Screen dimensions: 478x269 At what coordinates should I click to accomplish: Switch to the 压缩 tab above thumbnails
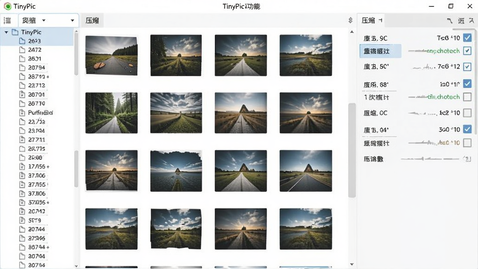[x=92, y=21]
